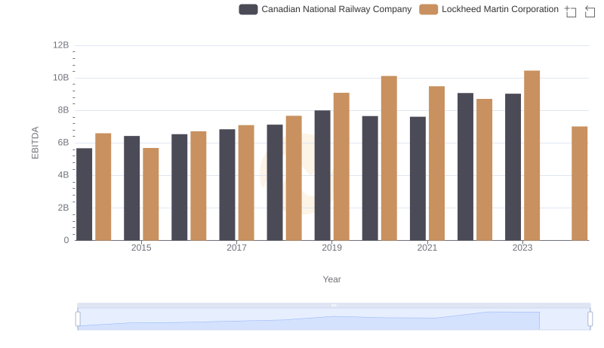Viewport: 604px width, 348px height.
Task: Select the 2016 Canadian National Railway bar
Action: coord(180,187)
